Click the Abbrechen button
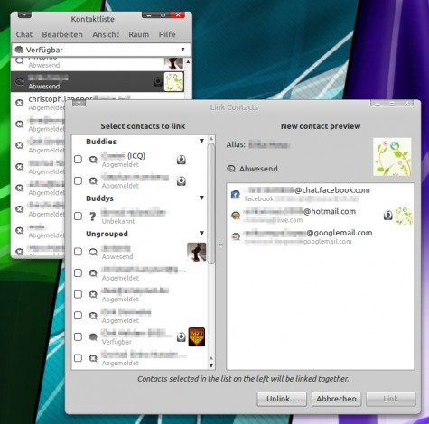This screenshot has width=429, height=424. [336, 399]
